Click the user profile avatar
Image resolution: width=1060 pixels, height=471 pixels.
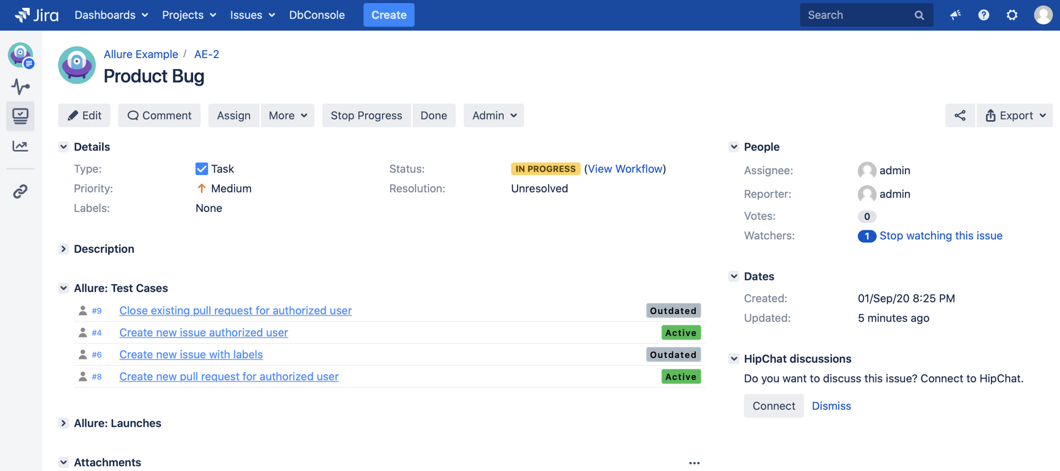click(1043, 15)
